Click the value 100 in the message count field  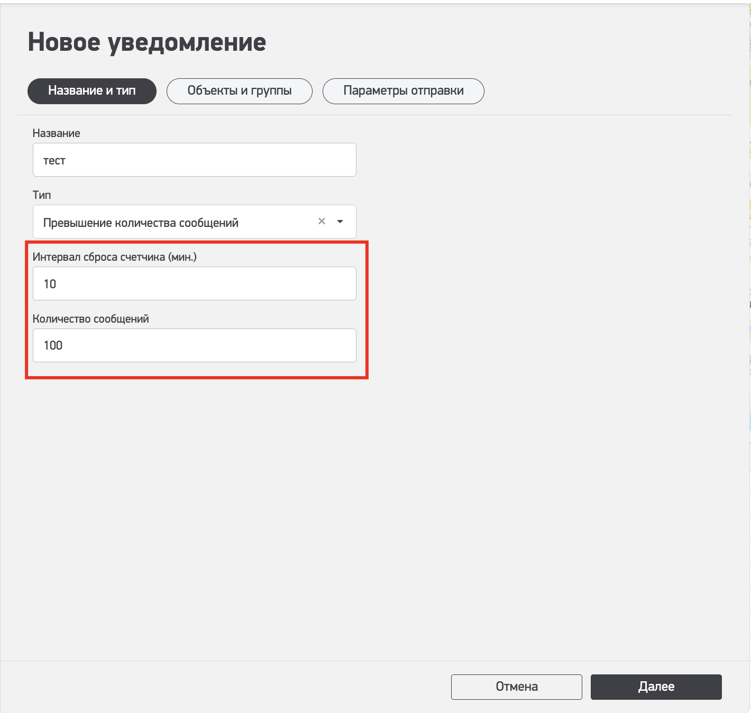coord(53,345)
